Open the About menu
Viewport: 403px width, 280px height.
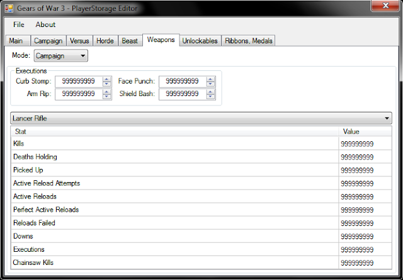pos(45,24)
